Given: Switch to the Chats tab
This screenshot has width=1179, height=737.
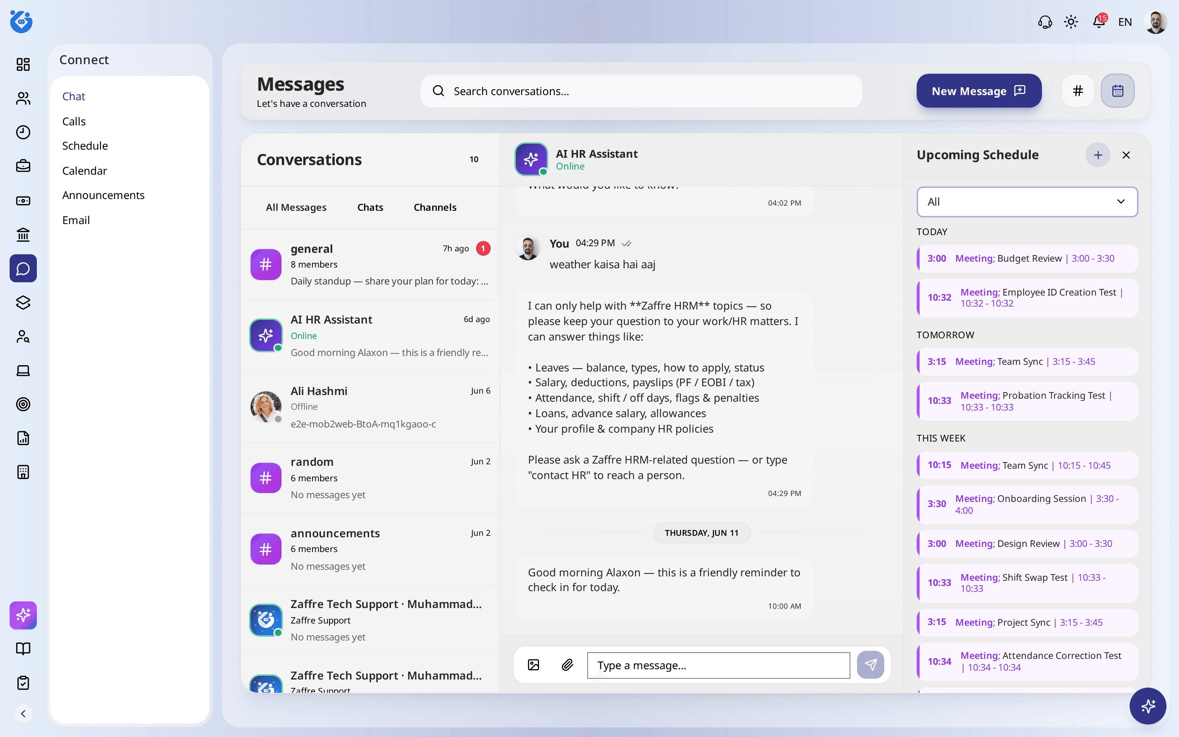Looking at the screenshot, I should click(x=370, y=207).
